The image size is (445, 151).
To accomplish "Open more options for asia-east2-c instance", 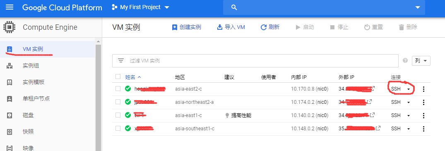I will click(423, 89).
